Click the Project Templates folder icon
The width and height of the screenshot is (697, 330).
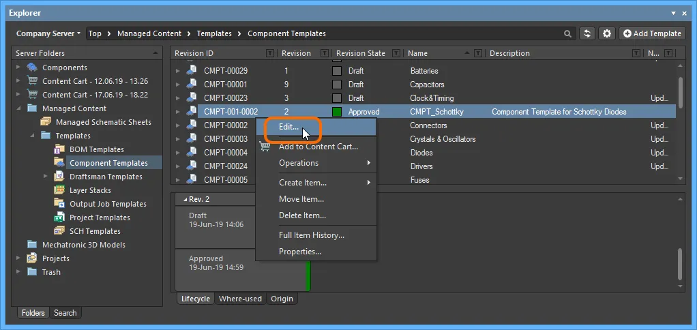(x=59, y=217)
